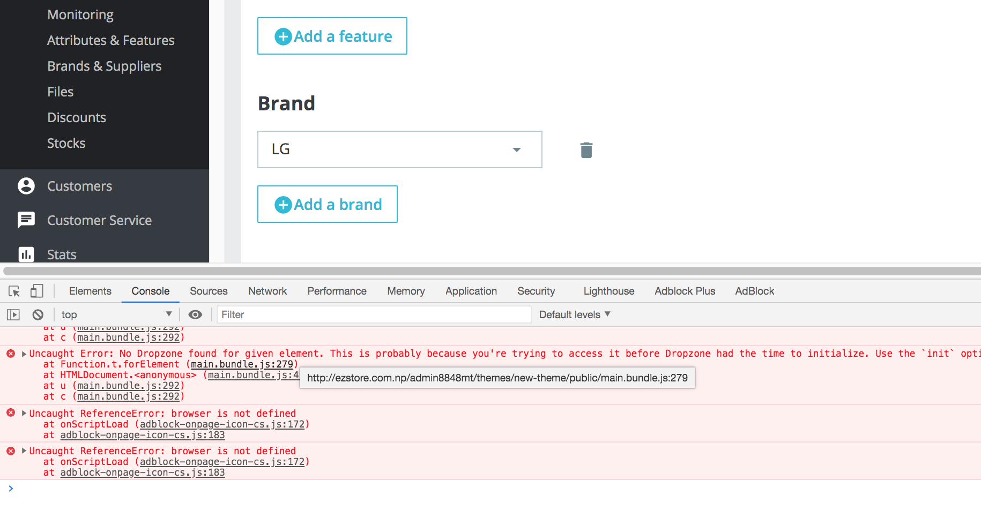
Task: Click the Stats bar chart icon
Action: point(26,254)
